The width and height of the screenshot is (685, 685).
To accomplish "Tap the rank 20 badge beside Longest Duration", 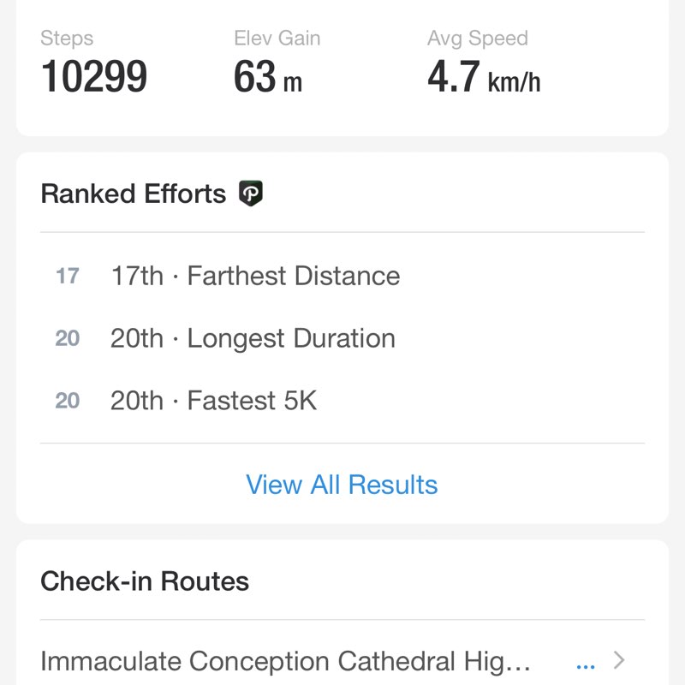I will coord(68,338).
